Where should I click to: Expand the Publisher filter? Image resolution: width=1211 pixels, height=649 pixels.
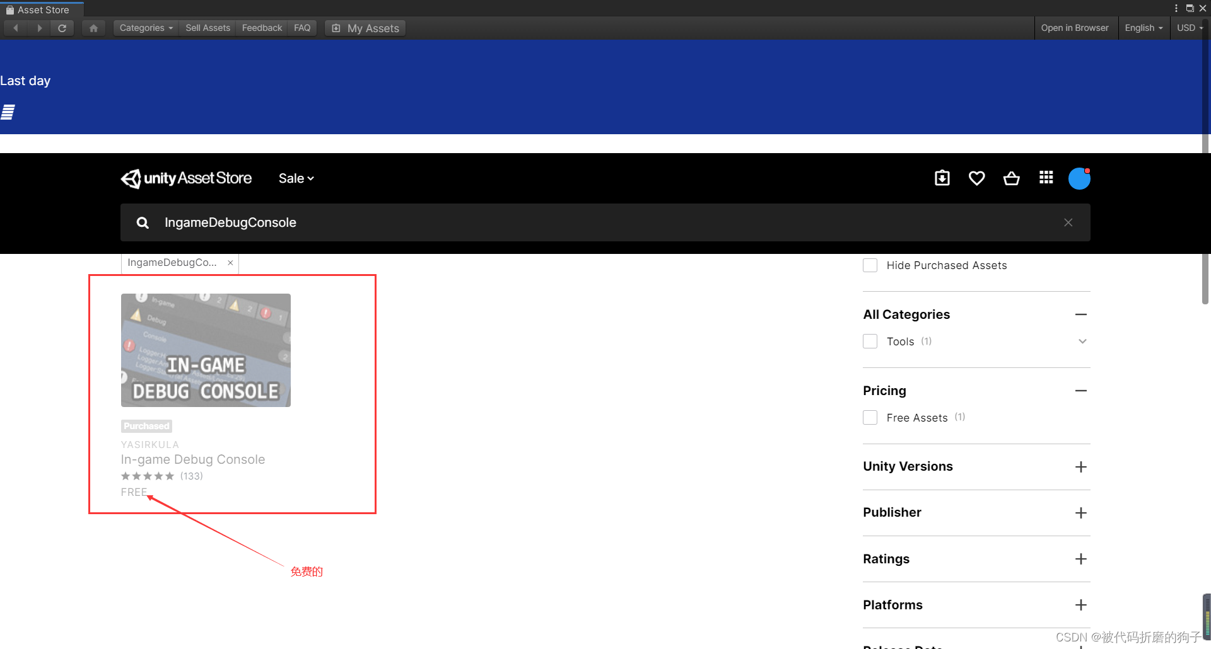[1081, 513]
